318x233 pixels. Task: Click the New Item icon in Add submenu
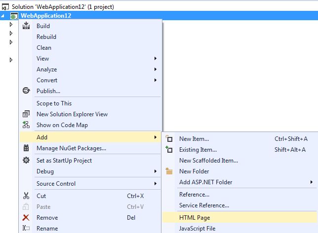point(169,138)
